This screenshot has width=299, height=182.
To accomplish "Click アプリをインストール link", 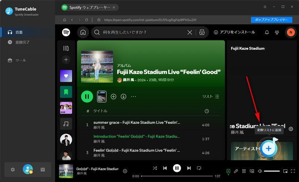I will click(x=234, y=32).
